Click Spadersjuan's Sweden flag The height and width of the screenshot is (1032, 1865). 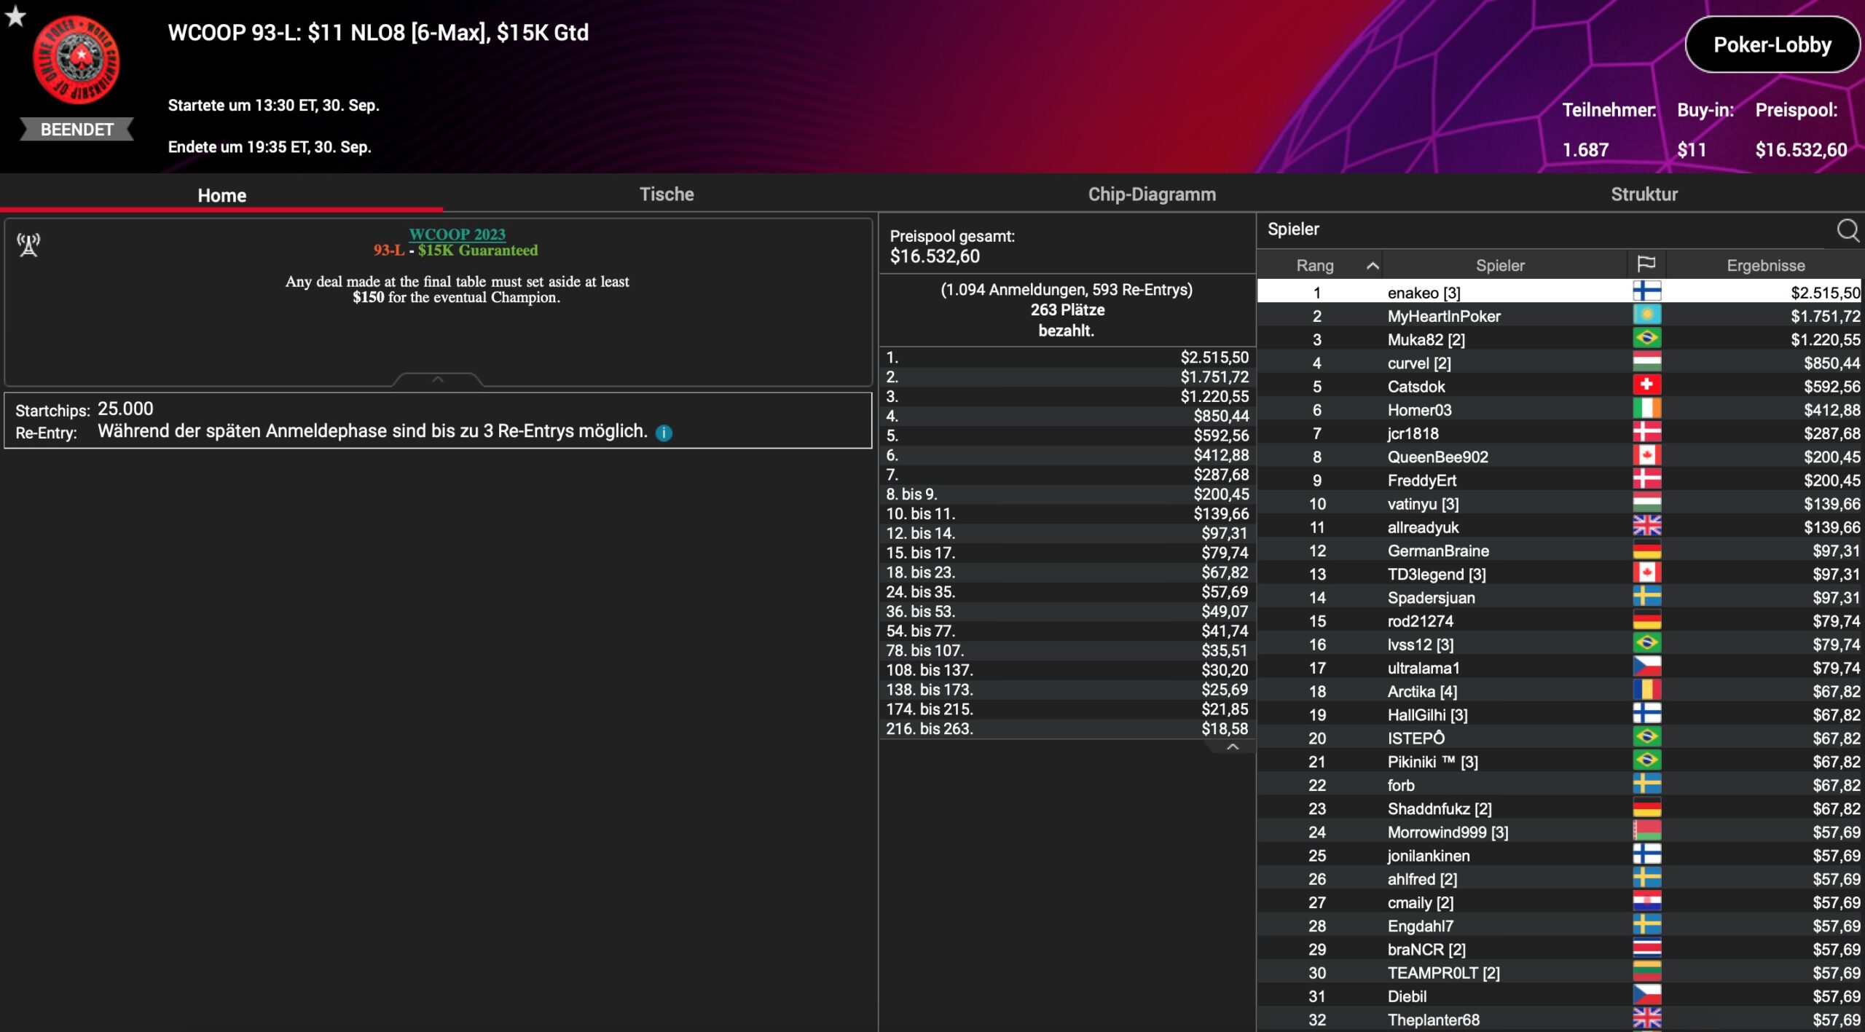tap(1646, 596)
